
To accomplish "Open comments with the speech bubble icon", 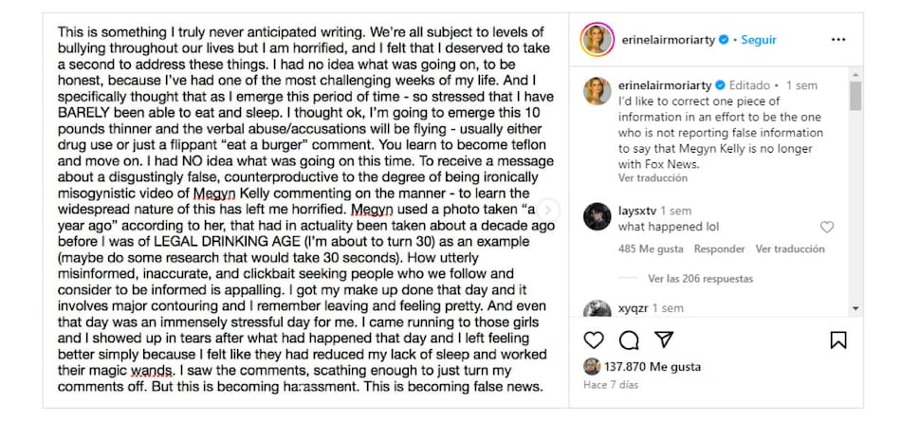I will 629,340.
